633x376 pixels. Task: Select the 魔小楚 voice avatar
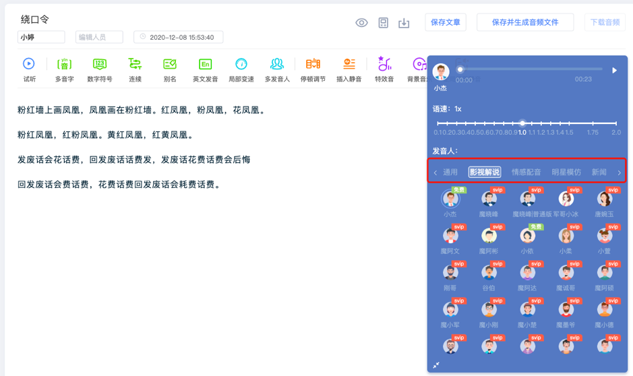(x=527, y=309)
